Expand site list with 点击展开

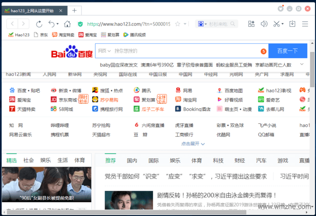point(193,144)
